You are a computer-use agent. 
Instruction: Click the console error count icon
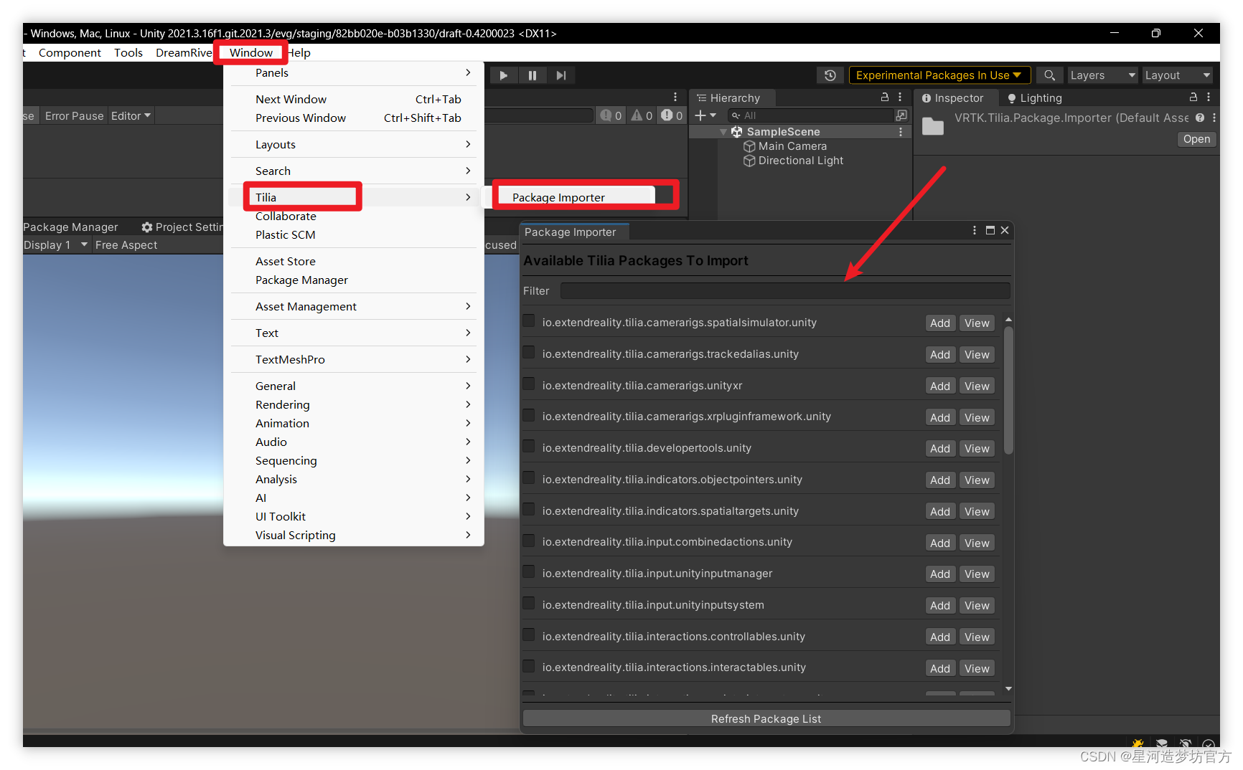pos(672,115)
